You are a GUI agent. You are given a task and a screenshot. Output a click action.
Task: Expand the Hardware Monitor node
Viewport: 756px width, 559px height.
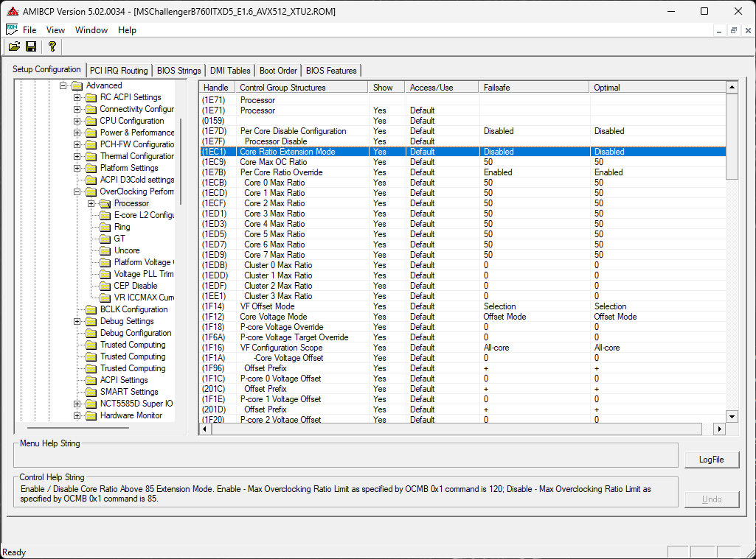77,415
